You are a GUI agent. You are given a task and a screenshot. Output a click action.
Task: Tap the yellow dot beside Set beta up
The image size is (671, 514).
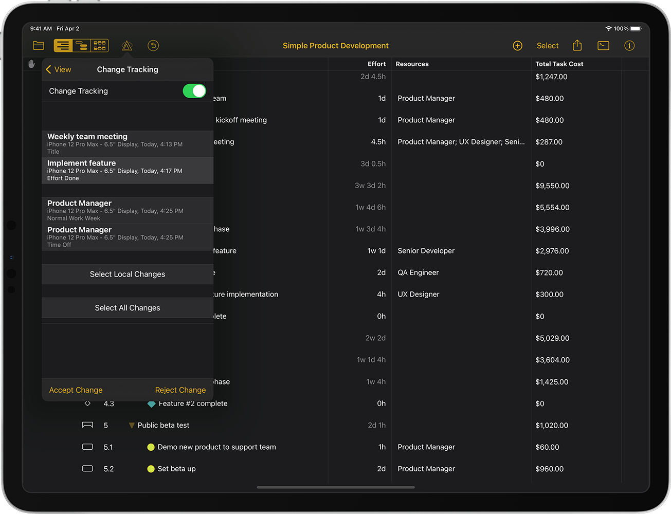(x=151, y=469)
